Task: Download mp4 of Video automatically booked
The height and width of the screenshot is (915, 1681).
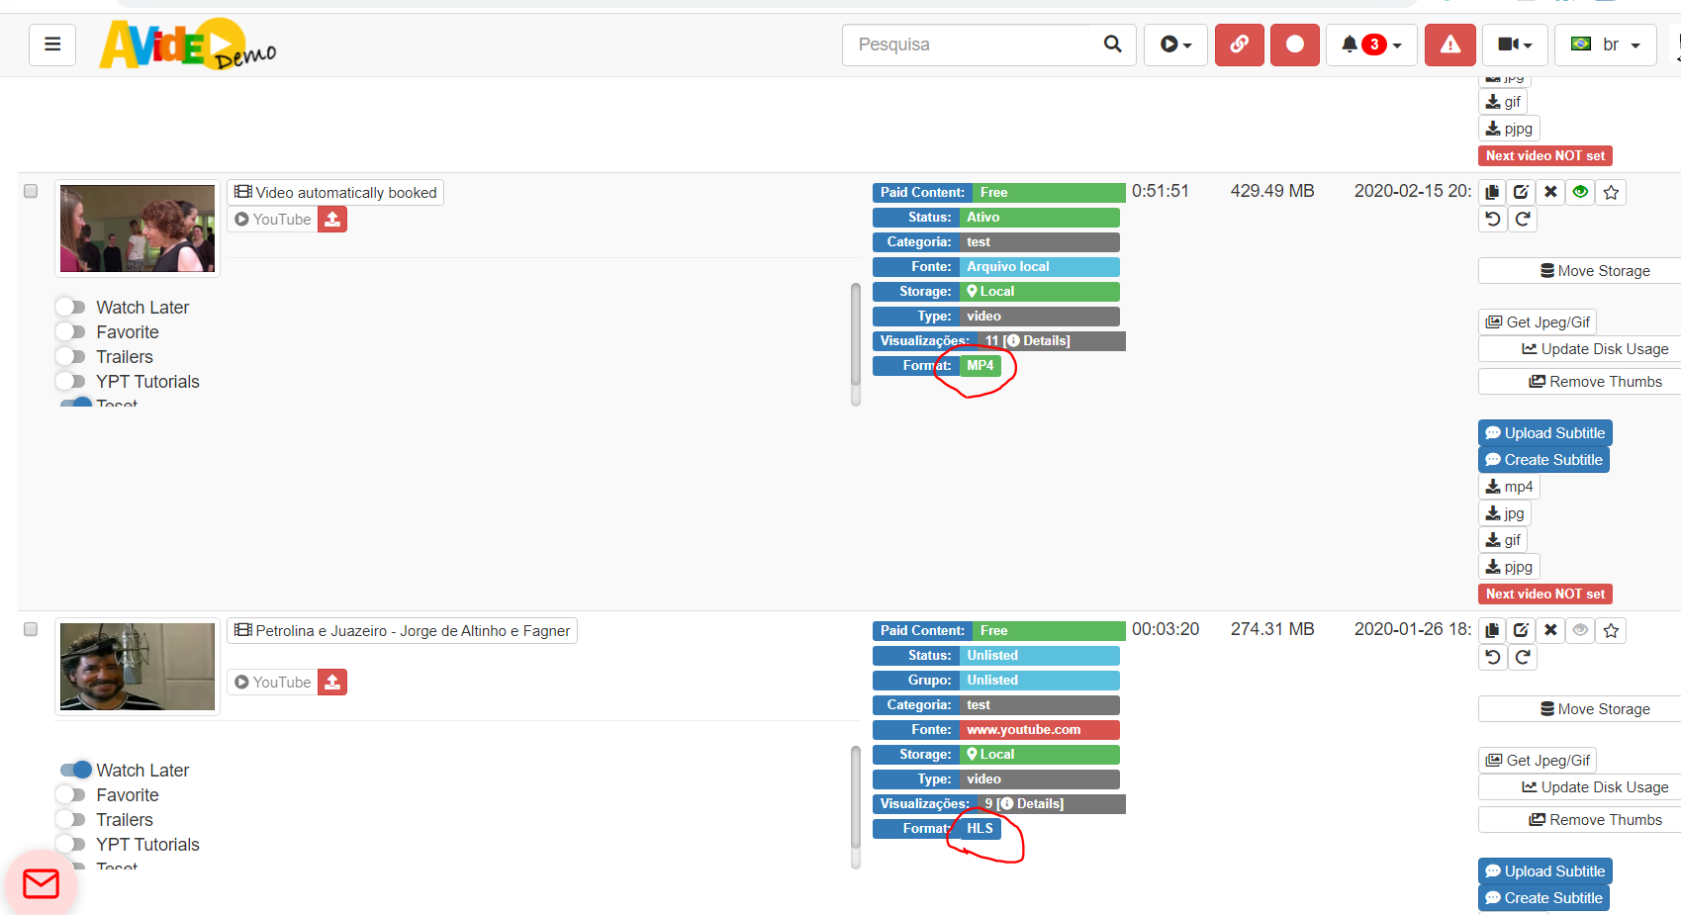Action: click(x=1509, y=487)
